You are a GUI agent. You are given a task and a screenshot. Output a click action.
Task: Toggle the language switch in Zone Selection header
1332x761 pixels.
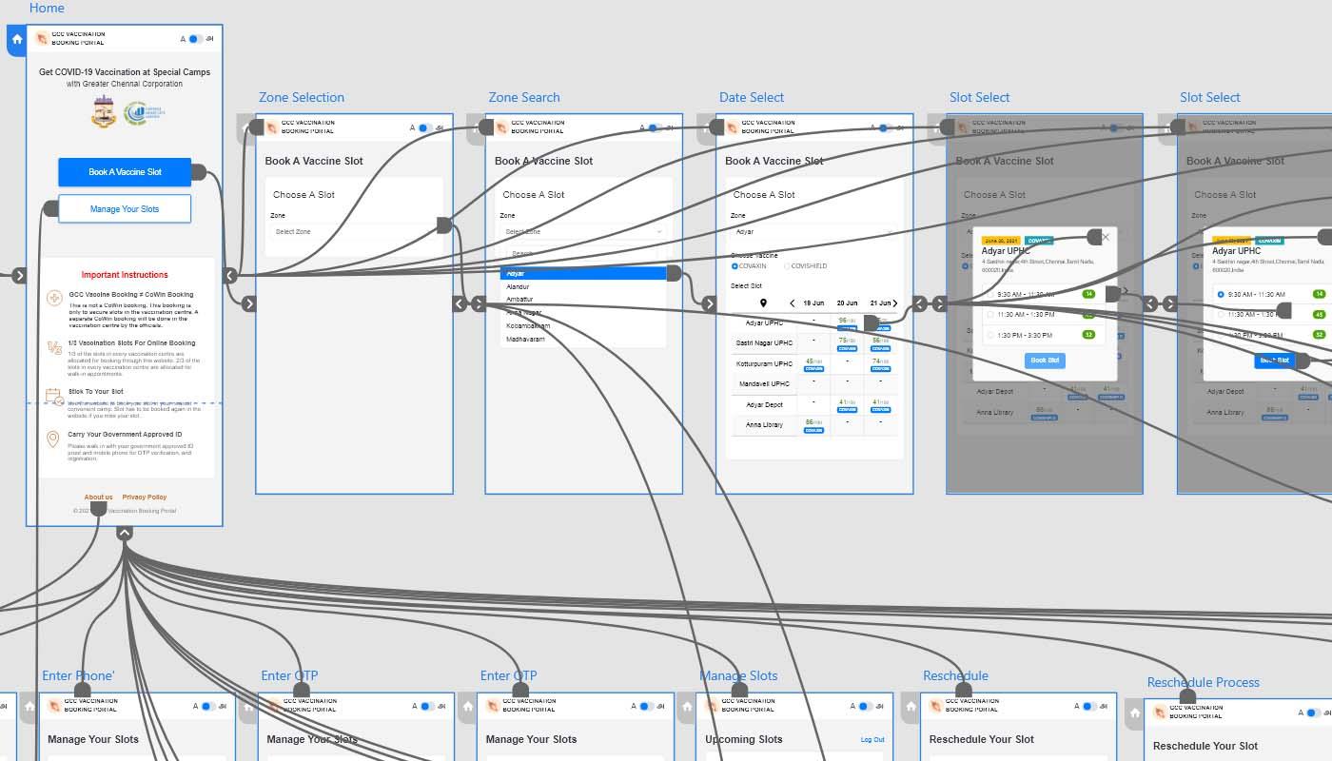(x=424, y=127)
